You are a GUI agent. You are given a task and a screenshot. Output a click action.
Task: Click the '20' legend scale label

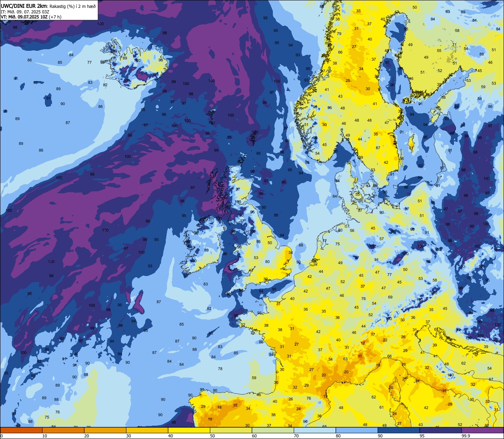(x=87, y=436)
